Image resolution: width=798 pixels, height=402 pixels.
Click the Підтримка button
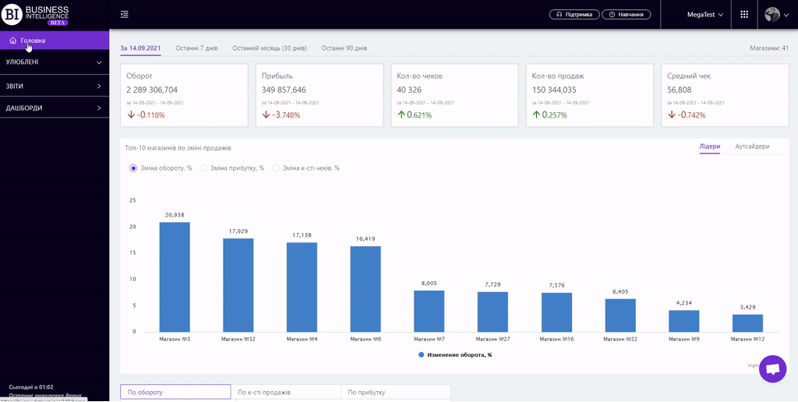pos(576,15)
